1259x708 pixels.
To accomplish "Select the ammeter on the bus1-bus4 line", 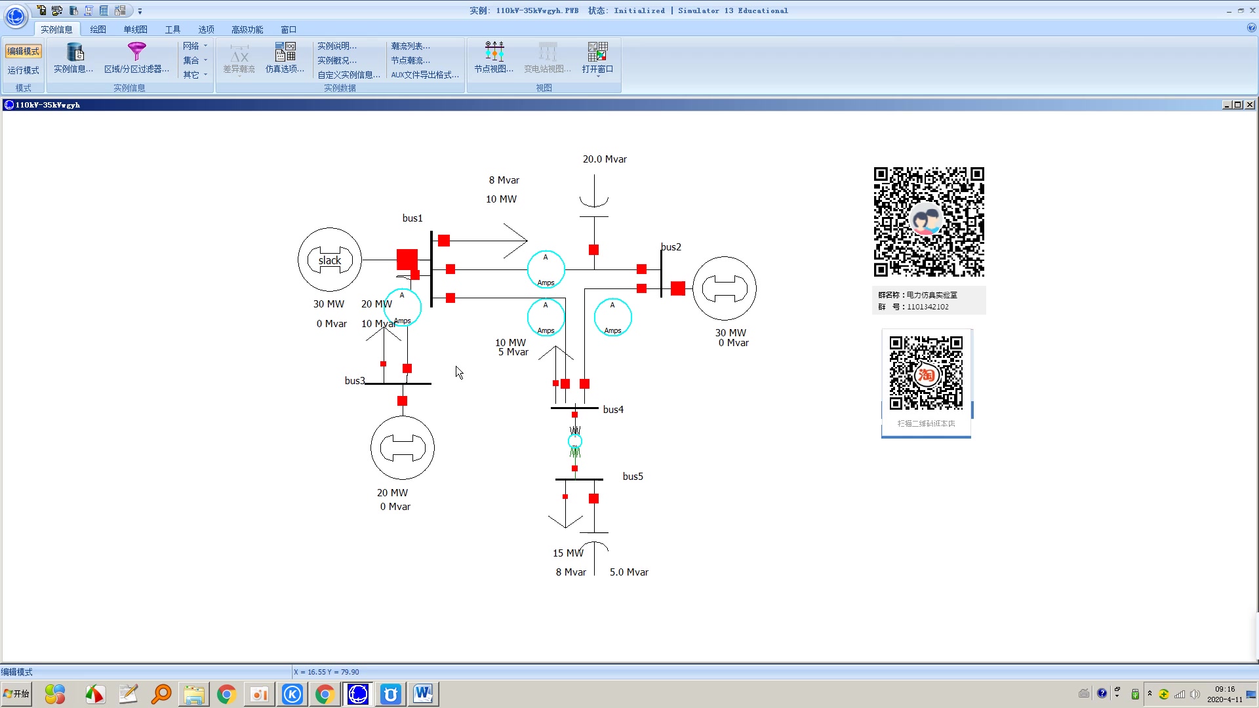I will click(x=546, y=317).
